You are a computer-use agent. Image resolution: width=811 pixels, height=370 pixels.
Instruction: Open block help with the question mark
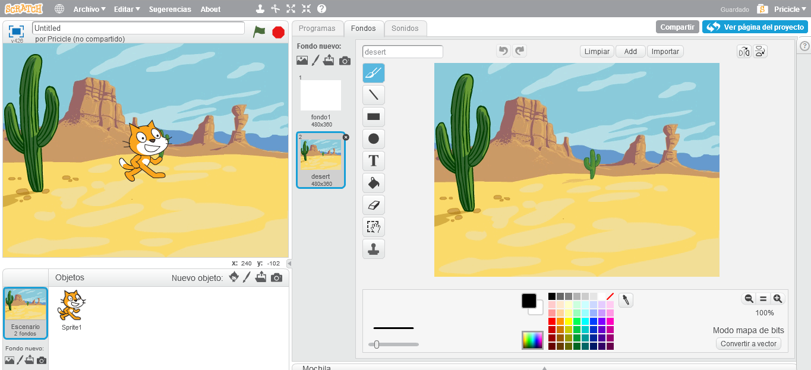coord(321,9)
